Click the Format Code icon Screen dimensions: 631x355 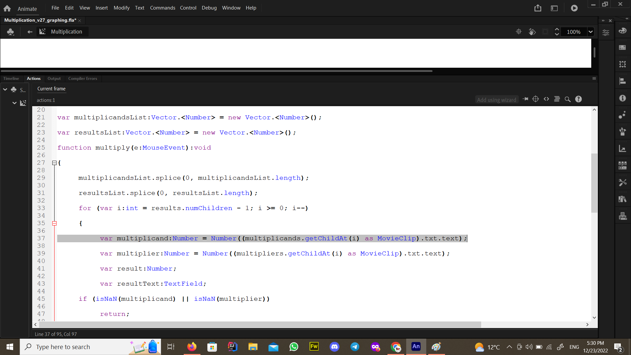pyautogui.click(x=557, y=99)
